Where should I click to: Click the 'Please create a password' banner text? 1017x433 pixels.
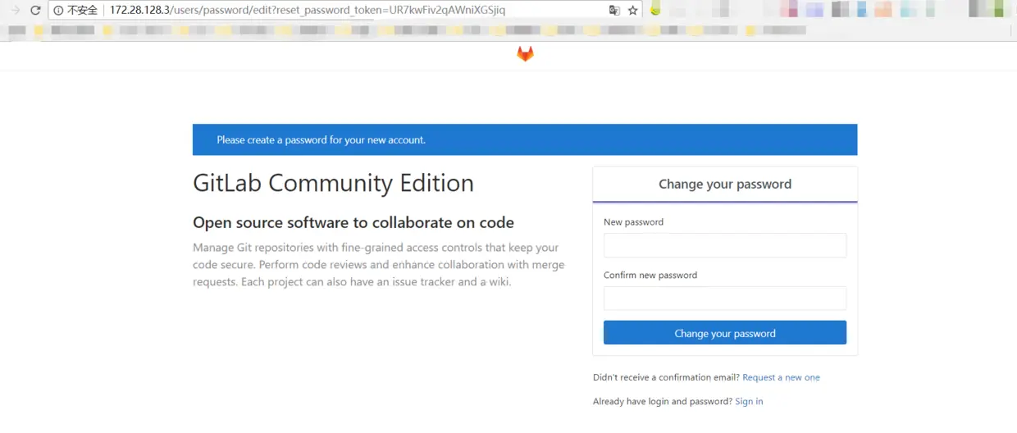pos(321,140)
